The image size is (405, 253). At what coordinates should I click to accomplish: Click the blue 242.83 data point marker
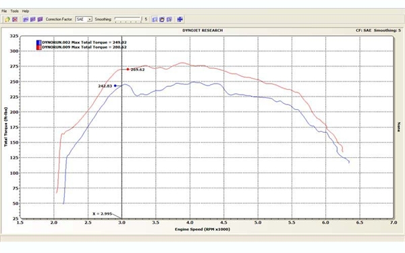click(x=115, y=86)
